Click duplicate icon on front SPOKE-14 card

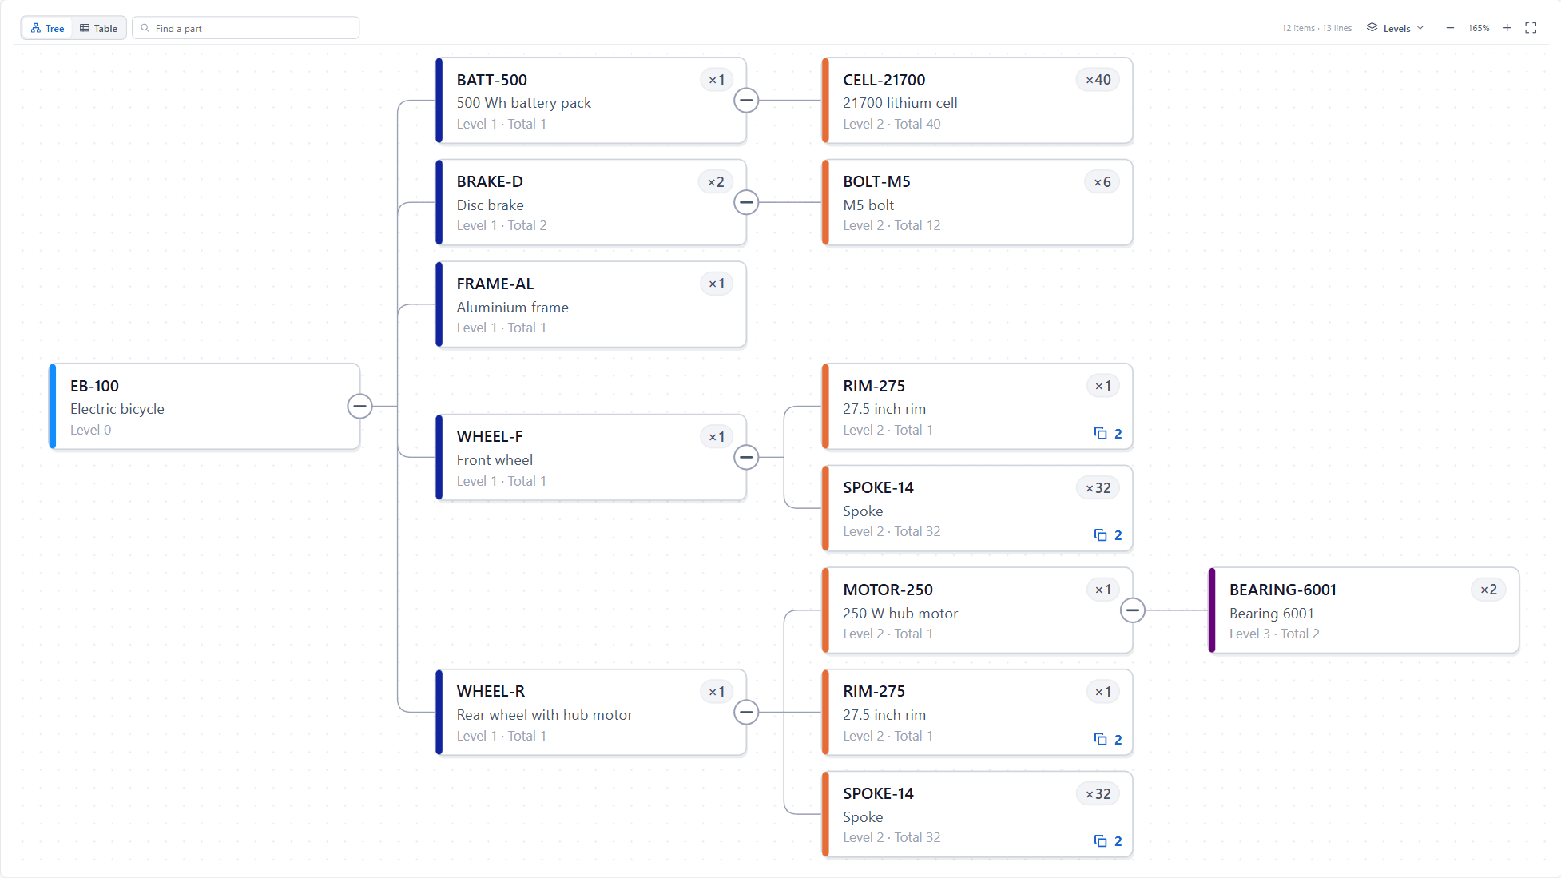pos(1101,535)
